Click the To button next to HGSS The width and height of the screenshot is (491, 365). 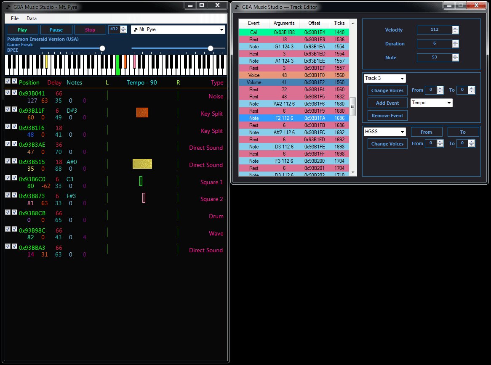[463, 132]
